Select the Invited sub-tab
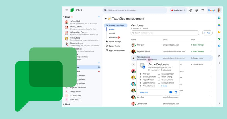The image size is (227, 119). click(x=112, y=33)
